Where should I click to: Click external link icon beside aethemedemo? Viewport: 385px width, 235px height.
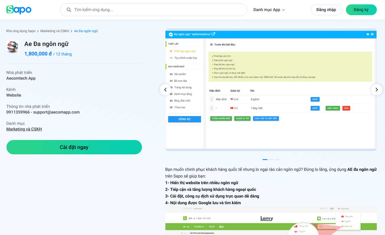coord(213,34)
